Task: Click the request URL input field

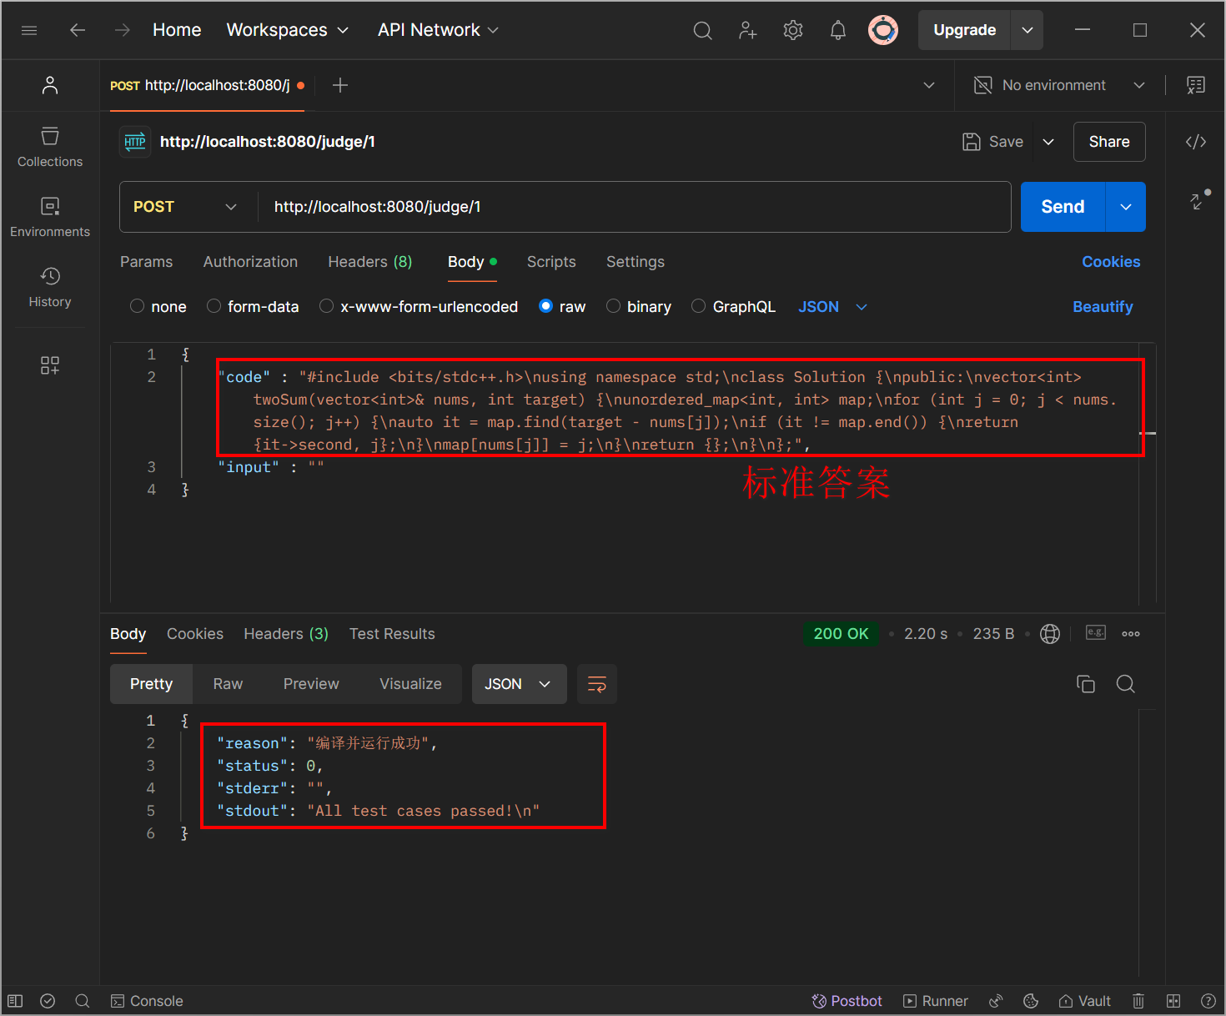Action: (x=634, y=207)
